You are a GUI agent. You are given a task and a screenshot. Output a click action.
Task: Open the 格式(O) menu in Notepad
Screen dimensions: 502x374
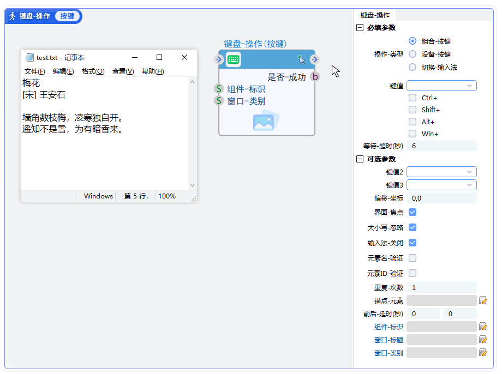coord(93,71)
